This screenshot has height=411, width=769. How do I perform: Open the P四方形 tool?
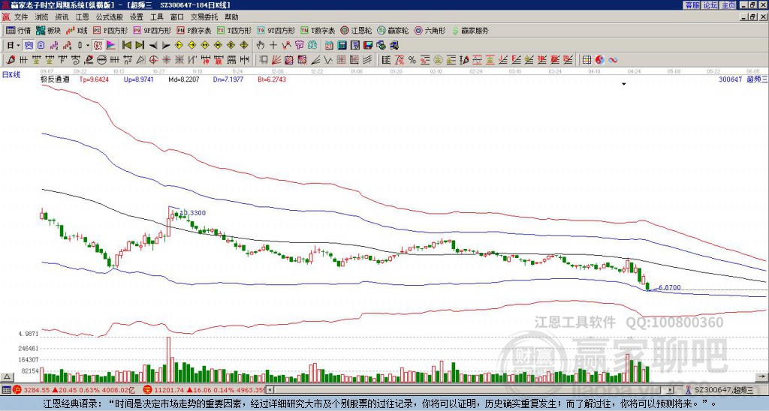tap(110, 30)
